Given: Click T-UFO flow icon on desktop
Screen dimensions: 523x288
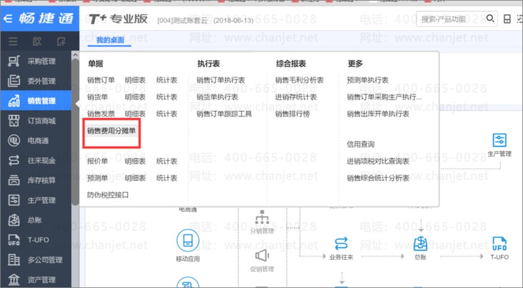Looking at the screenshot, I should (x=499, y=243).
